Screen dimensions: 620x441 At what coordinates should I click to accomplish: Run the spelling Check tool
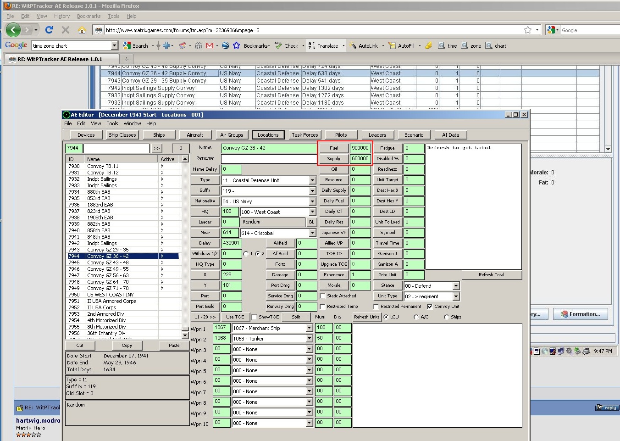287,46
